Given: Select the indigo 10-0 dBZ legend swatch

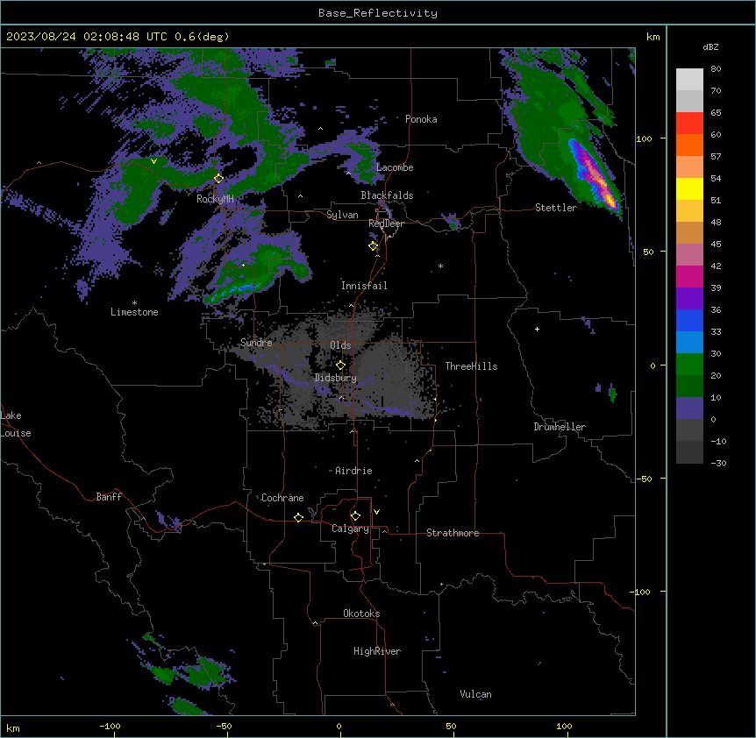Looking at the screenshot, I should [x=689, y=408].
